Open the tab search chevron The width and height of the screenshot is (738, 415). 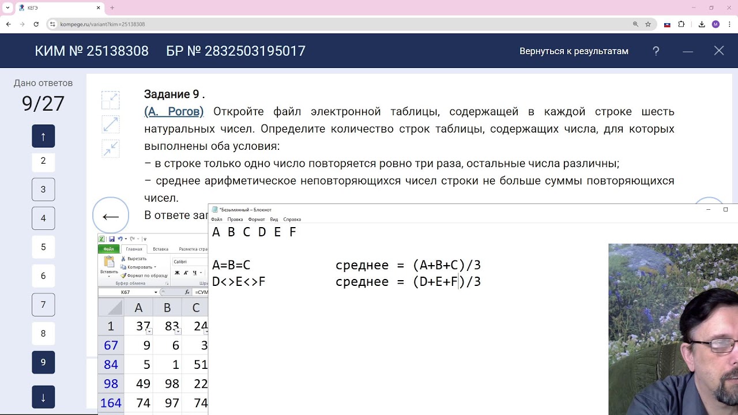pyautogui.click(x=7, y=8)
